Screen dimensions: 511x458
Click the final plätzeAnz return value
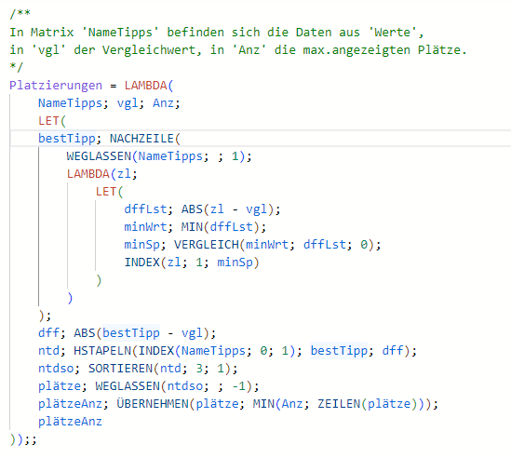pyautogui.click(x=70, y=422)
